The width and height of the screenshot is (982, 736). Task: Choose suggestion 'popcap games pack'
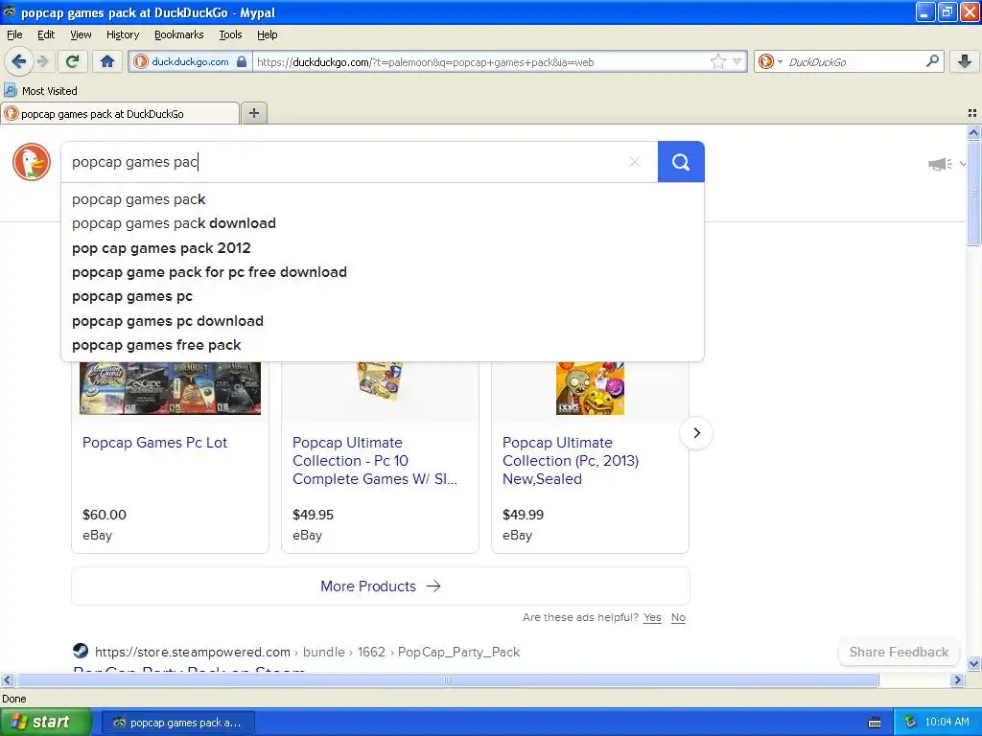[382, 199]
